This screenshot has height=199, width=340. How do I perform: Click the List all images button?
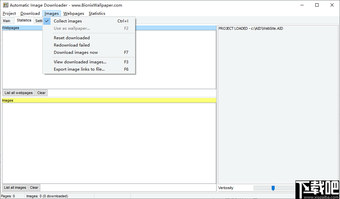[15, 187]
